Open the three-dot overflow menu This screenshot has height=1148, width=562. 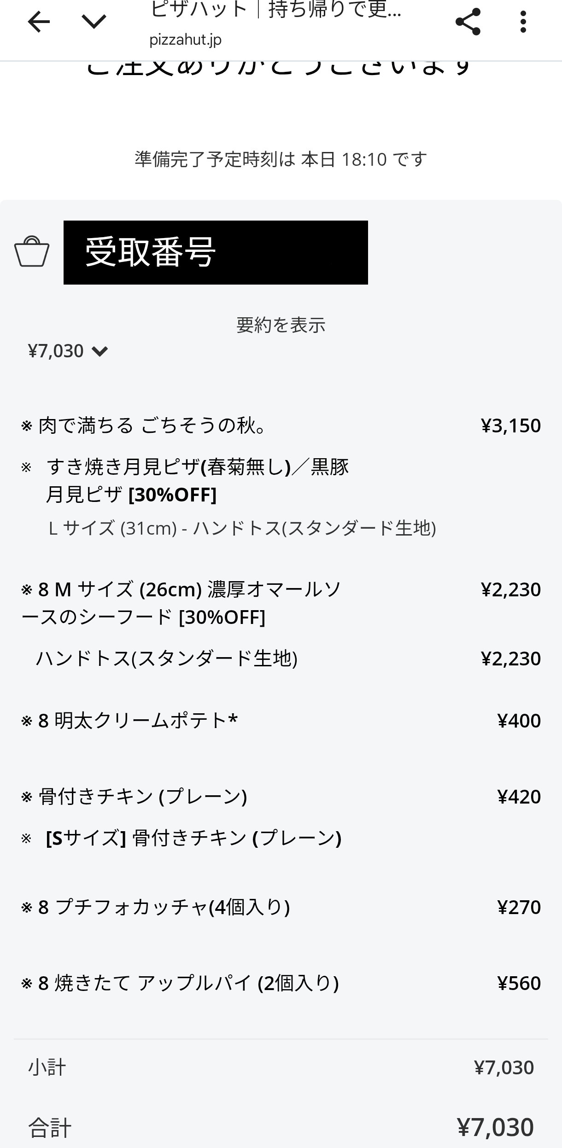point(523,22)
